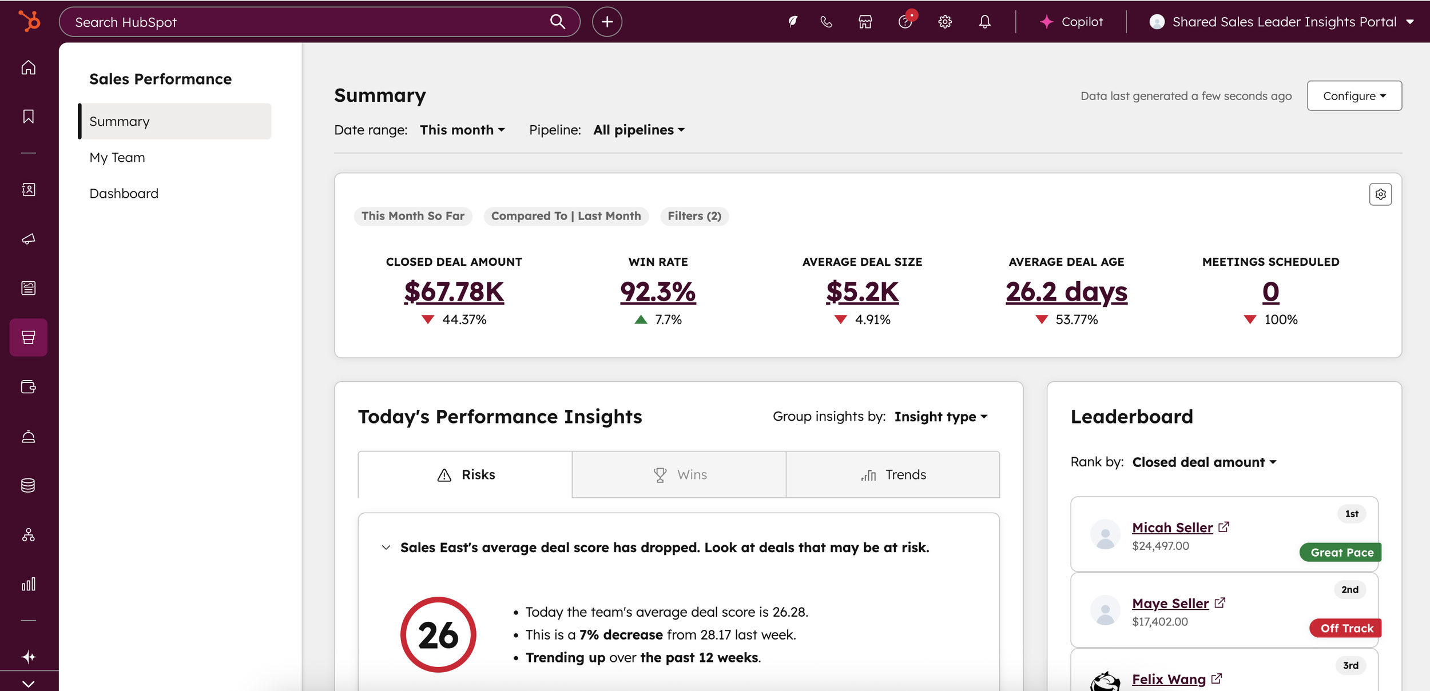Click the Marketing megaphone sidebar icon
Image resolution: width=1430 pixels, height=691 pixels.
28,239
